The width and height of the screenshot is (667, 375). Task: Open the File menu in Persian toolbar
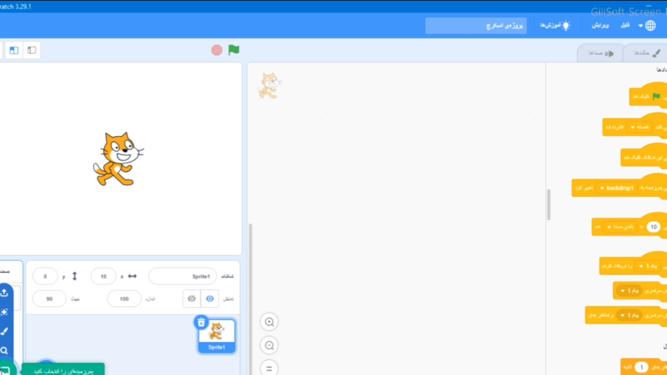625,25
